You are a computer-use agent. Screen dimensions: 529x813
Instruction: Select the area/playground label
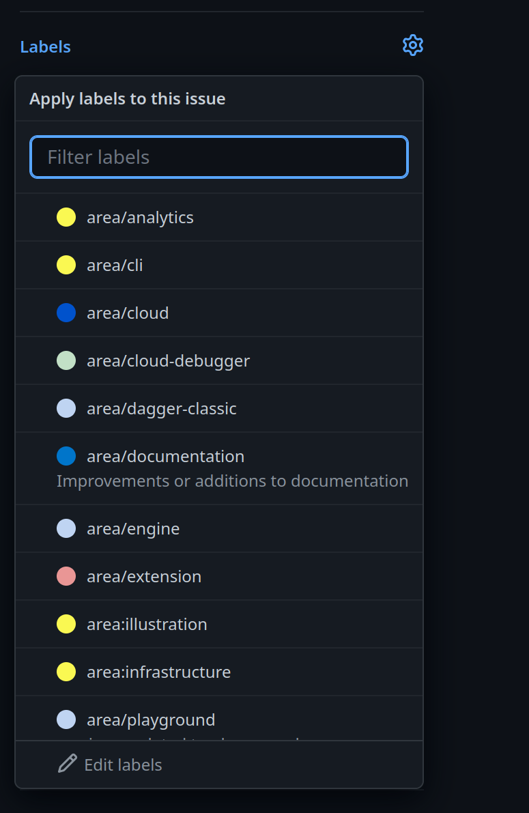coord(219,719)
